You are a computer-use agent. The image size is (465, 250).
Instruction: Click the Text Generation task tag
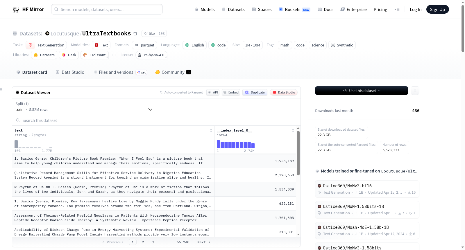[x=46, y=45]
